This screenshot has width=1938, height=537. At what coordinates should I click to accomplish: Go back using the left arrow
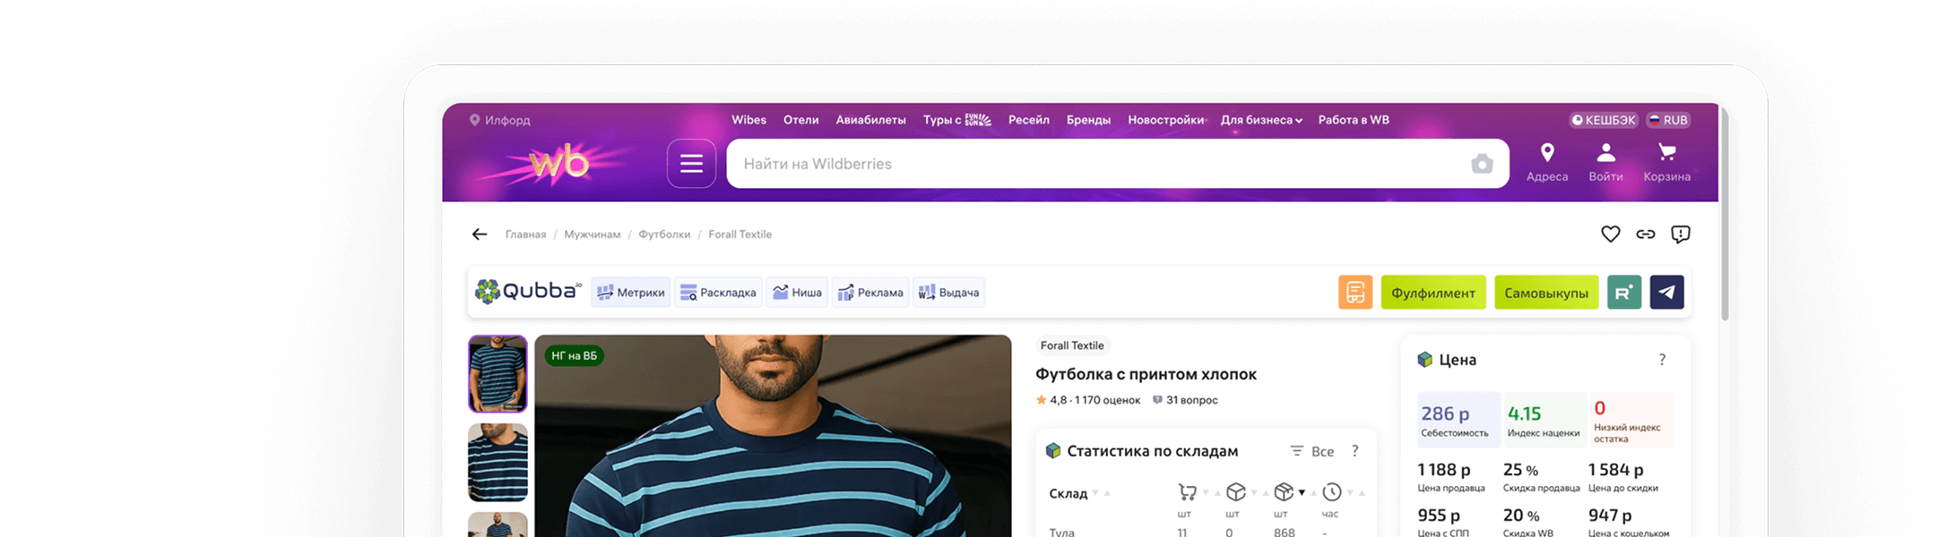pos(480,234)
